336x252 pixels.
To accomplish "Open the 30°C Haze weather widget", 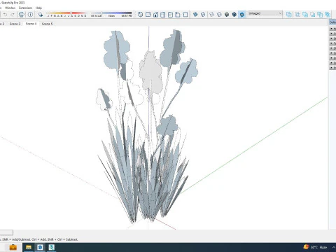I will point(316,247).
